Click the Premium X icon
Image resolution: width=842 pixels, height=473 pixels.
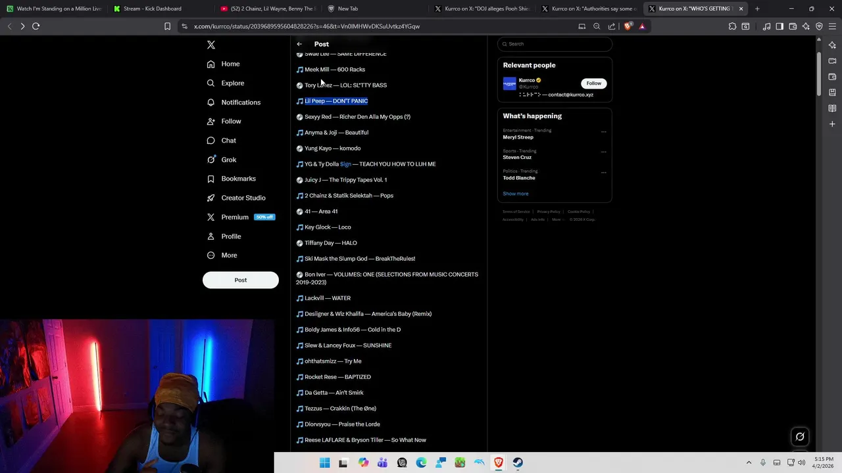[x=210, y=217]
